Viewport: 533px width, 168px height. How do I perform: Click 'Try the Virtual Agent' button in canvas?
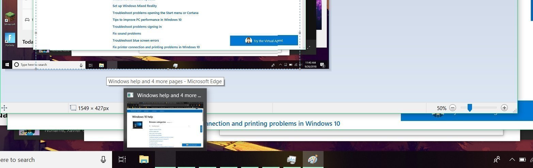pos(264,41)
